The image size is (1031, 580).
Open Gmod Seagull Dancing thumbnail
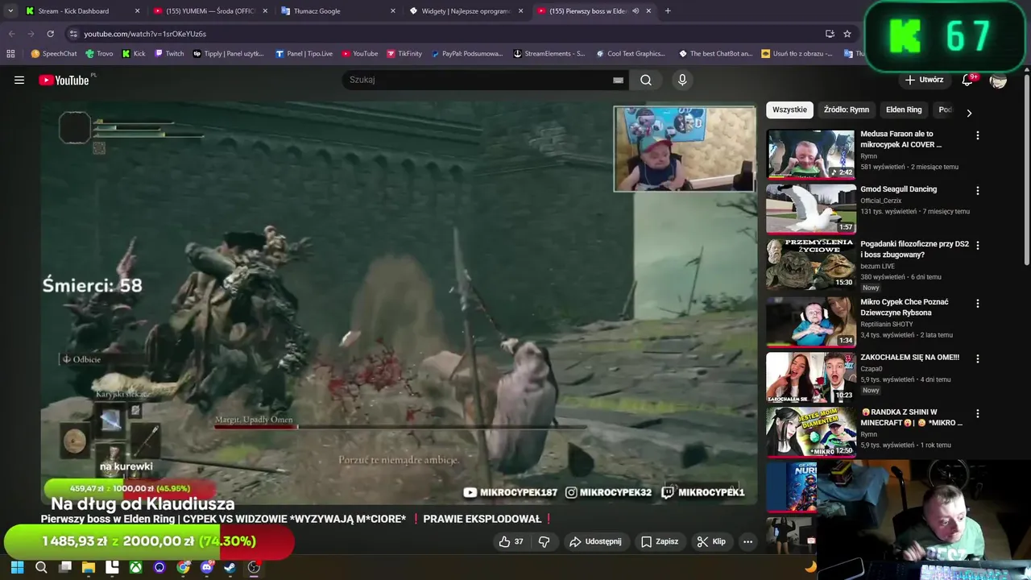(810, 209)
